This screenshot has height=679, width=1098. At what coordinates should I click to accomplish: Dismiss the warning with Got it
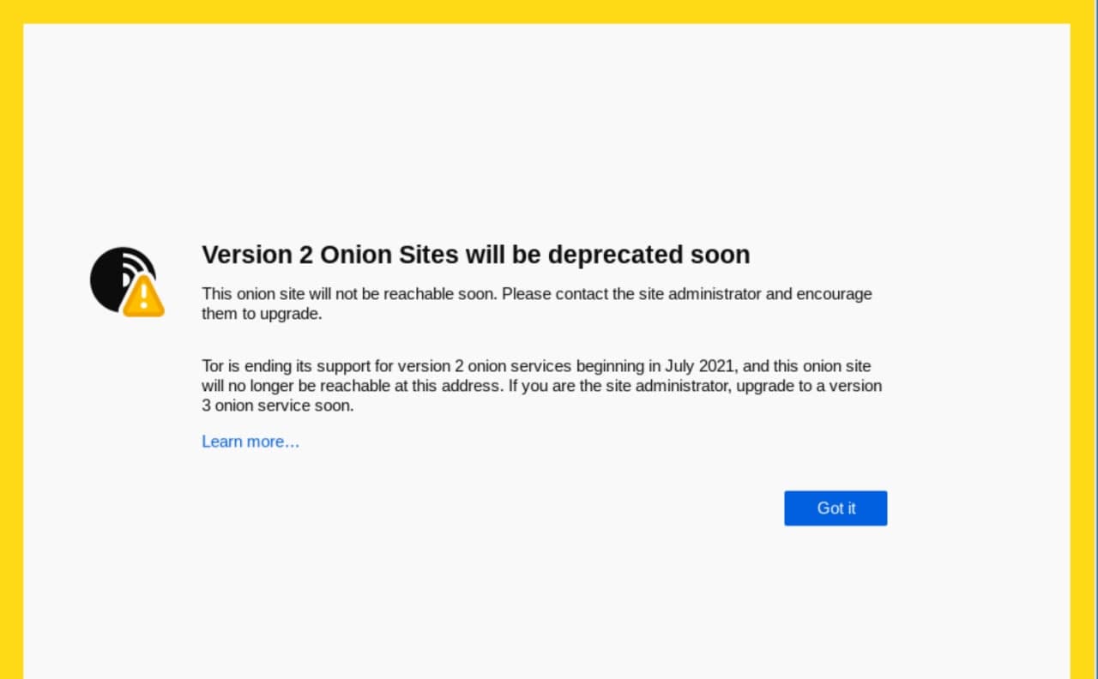coord(836,508)
